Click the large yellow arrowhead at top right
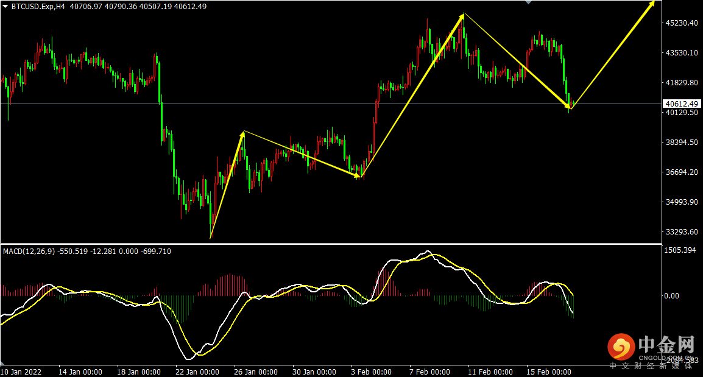Viewport: 703px width, 377px height. point(649,6)
